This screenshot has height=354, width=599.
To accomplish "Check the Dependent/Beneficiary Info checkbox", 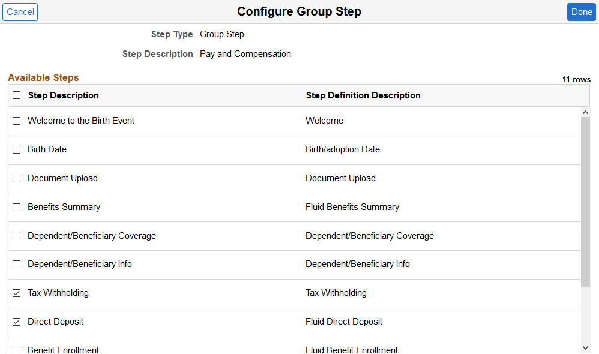I will [x=16, y=264].
